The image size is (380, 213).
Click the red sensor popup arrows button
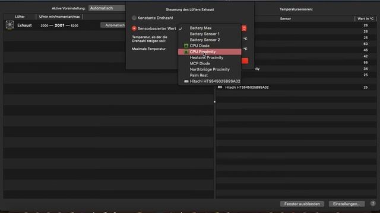click(244, 28)
